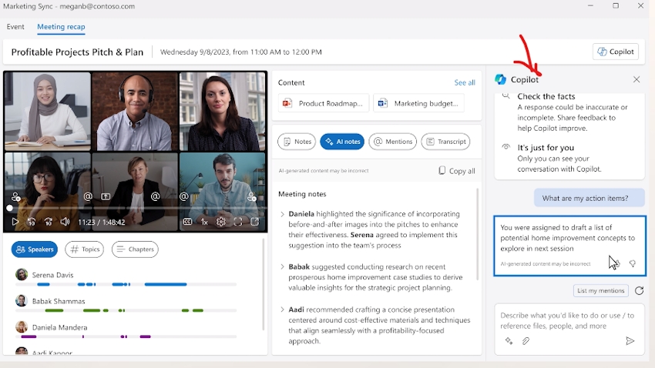Screen dimensions: 655x368
Task: Click the mention marker on the bottom-right video
Action: pyautogui.click(x=184, y=196)
